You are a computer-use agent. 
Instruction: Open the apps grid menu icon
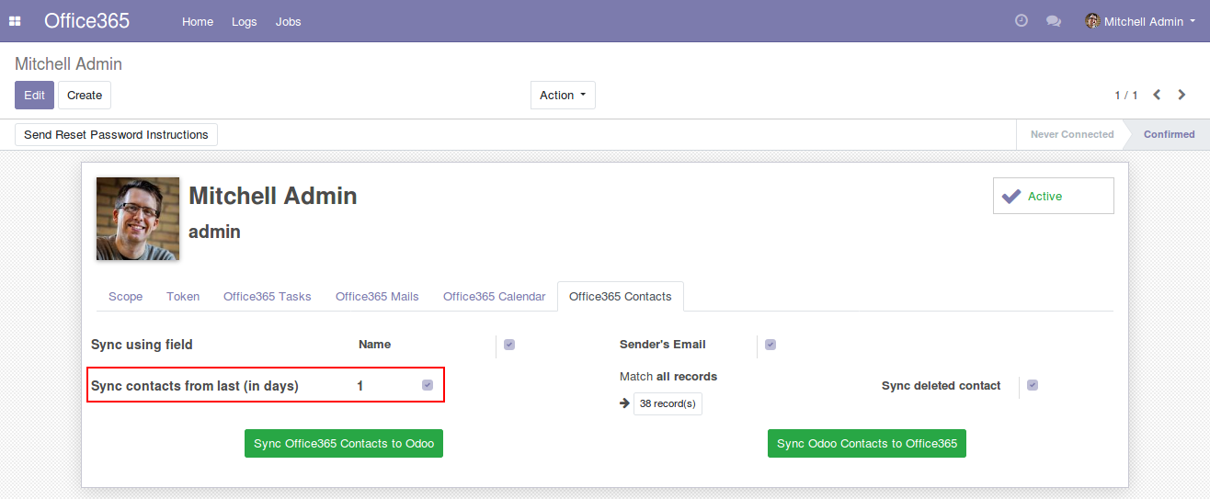(x=15, y=21)
